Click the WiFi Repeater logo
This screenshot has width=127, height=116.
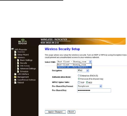pyautogui.click(x=23, y=42)
